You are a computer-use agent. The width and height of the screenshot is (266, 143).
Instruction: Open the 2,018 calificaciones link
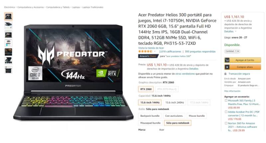point(170,52)
